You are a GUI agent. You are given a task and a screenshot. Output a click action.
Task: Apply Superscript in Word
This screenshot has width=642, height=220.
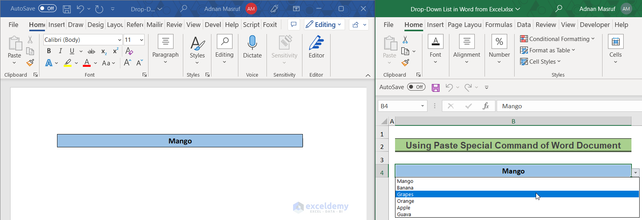point(116,51)
